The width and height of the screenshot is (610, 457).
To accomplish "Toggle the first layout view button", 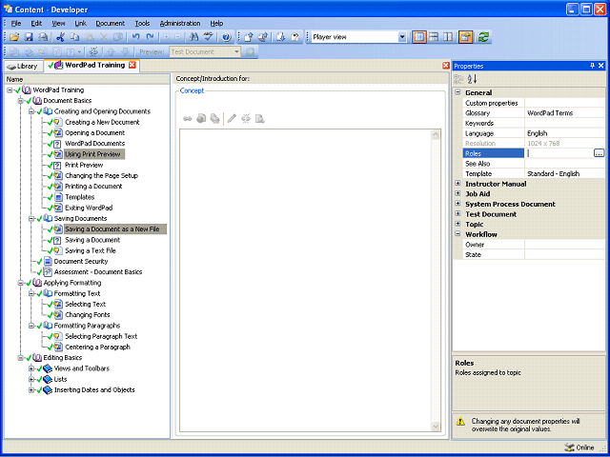I will [x=419, y=37].
